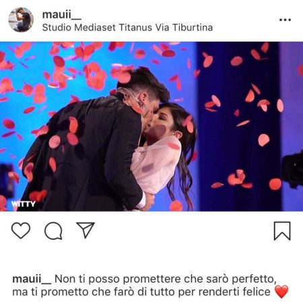Click the red heart emoji ending the caption
Screen dimensions: 303x302
coord(281,291)
